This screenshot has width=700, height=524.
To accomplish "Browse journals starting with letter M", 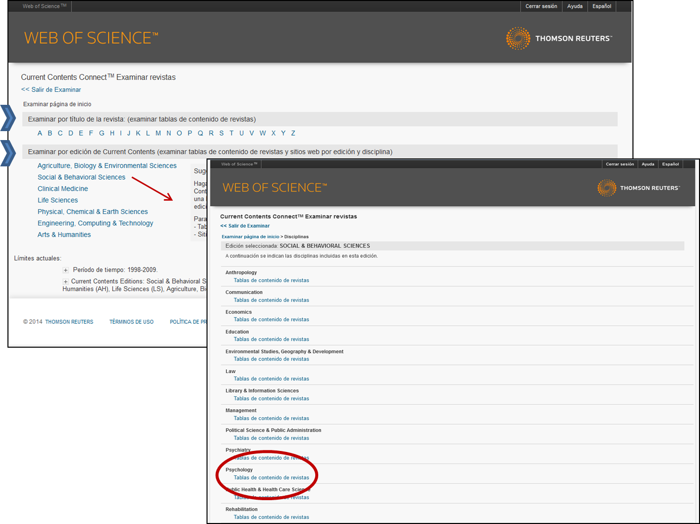I will (158, 133).
